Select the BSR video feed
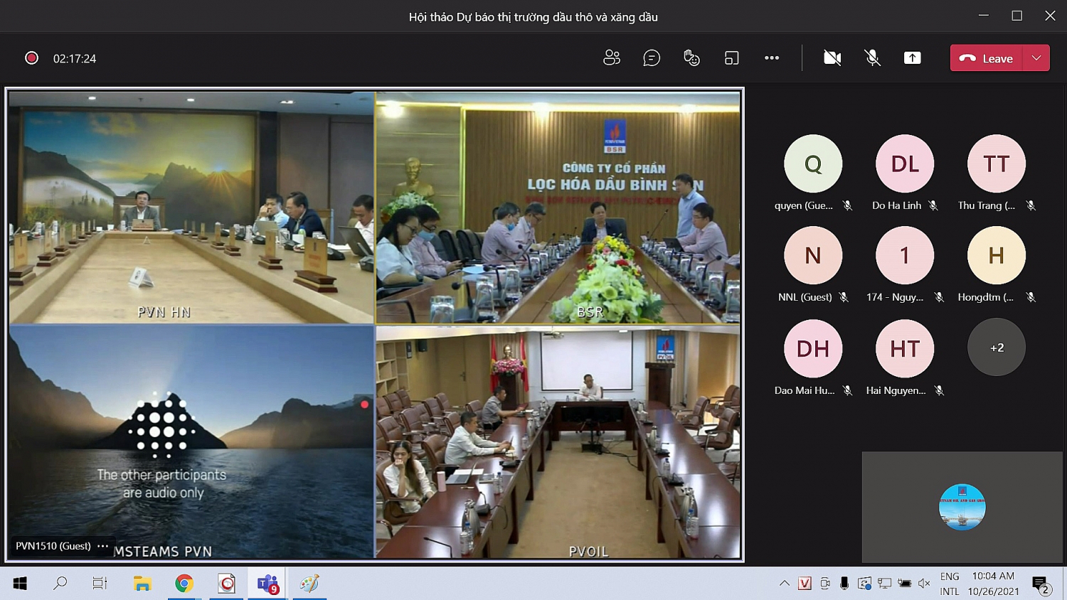The image size is (1067, 600). pyautogui.click(x=558, y=208)
